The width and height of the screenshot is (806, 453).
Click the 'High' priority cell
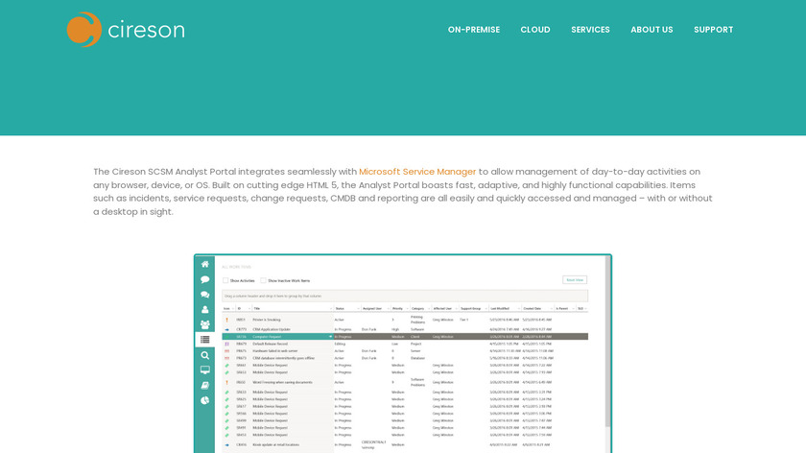click(394, 329)
